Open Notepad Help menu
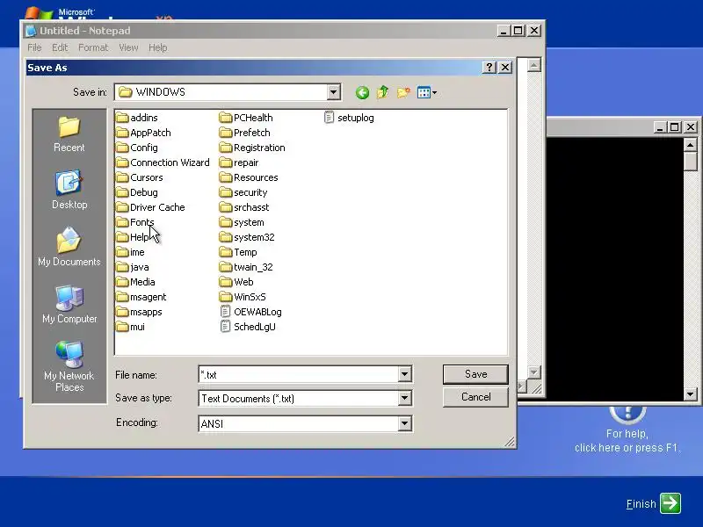The height and width of the screenshot is (527, 703). point(158,47)
